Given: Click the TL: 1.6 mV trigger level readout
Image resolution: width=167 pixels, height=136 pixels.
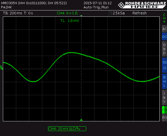Looking at the screenshot, I should 69,21.
